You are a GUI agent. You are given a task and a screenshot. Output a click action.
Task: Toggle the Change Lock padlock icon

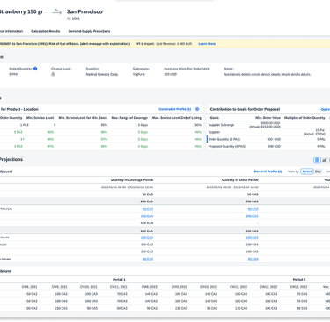click(x=53, y=74)
